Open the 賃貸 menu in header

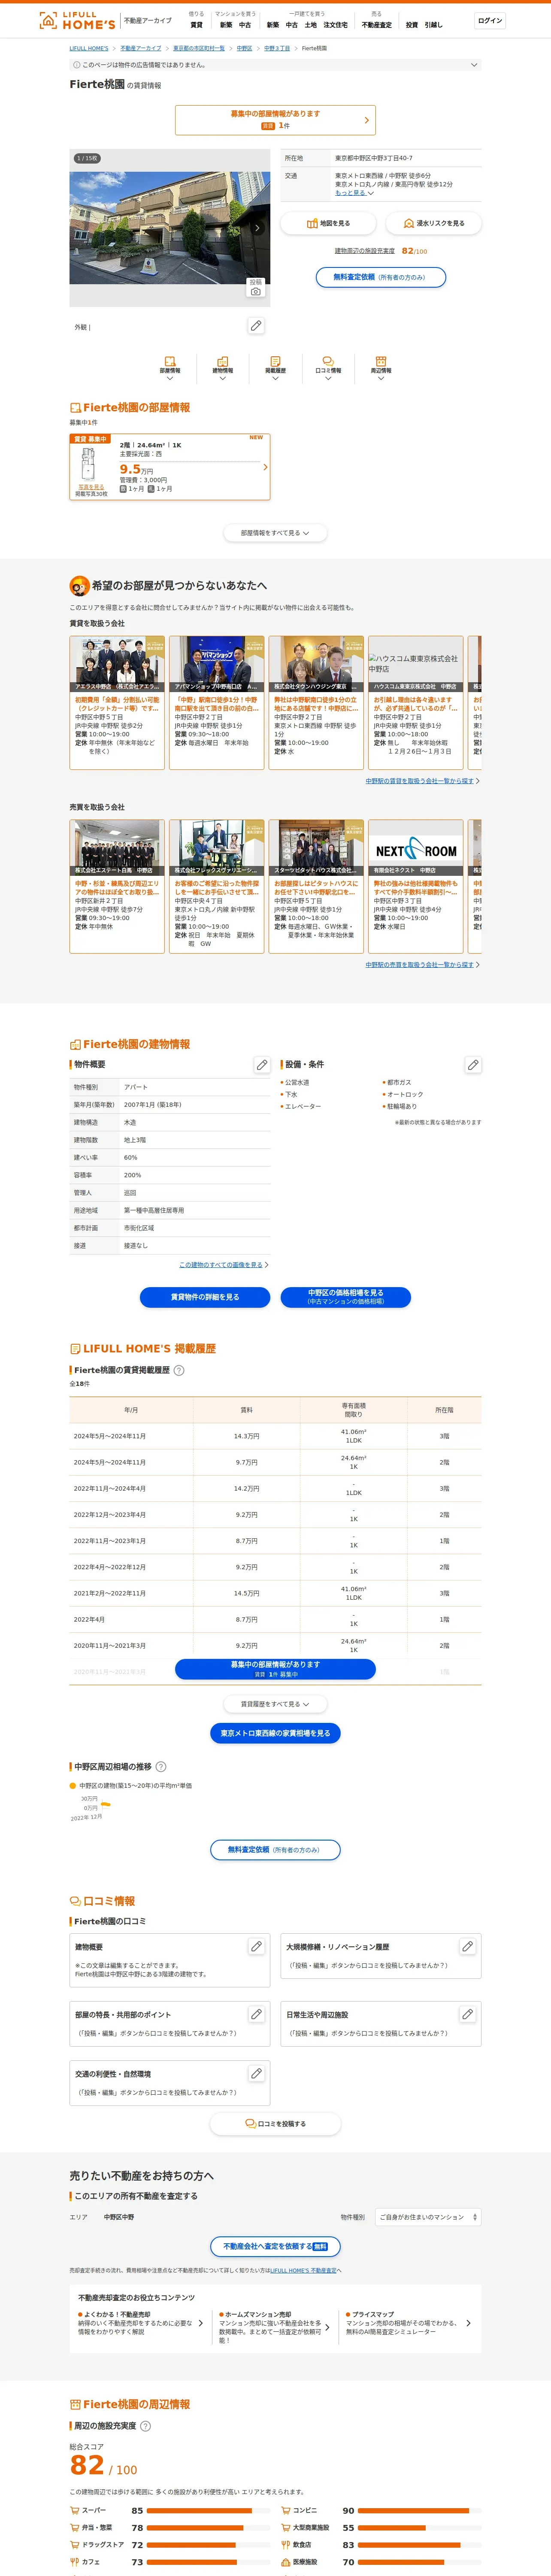(196, 25)
